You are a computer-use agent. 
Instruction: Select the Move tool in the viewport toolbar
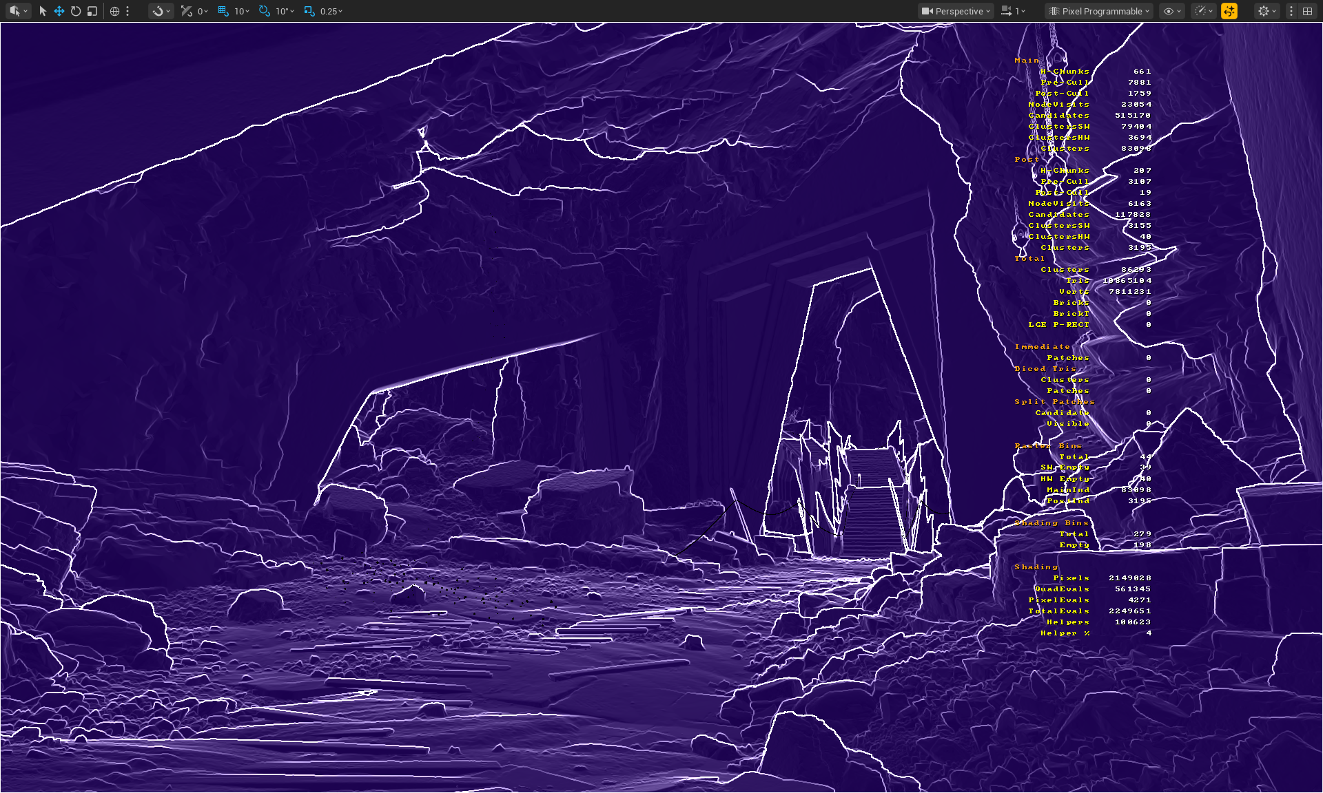(59, 11)
